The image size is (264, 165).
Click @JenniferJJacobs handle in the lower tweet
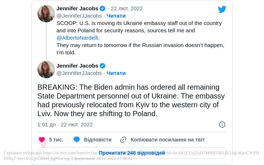tap(79, 73)
